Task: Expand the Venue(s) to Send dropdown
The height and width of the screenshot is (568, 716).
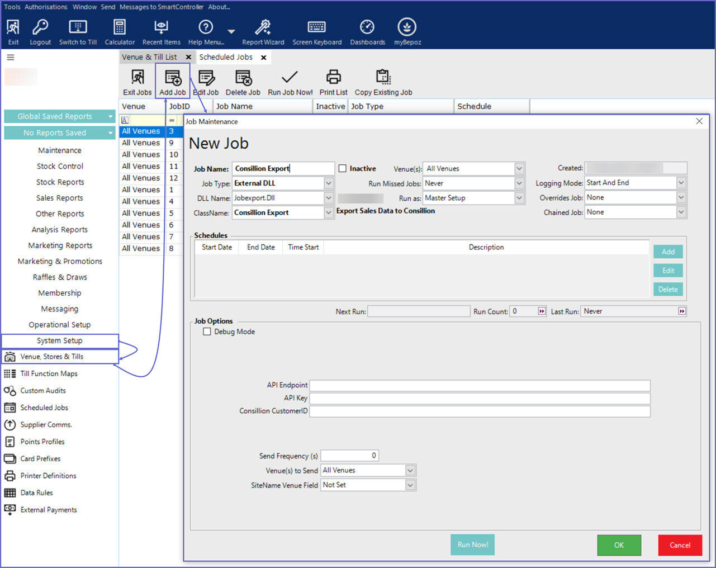Action: [410, 471]
